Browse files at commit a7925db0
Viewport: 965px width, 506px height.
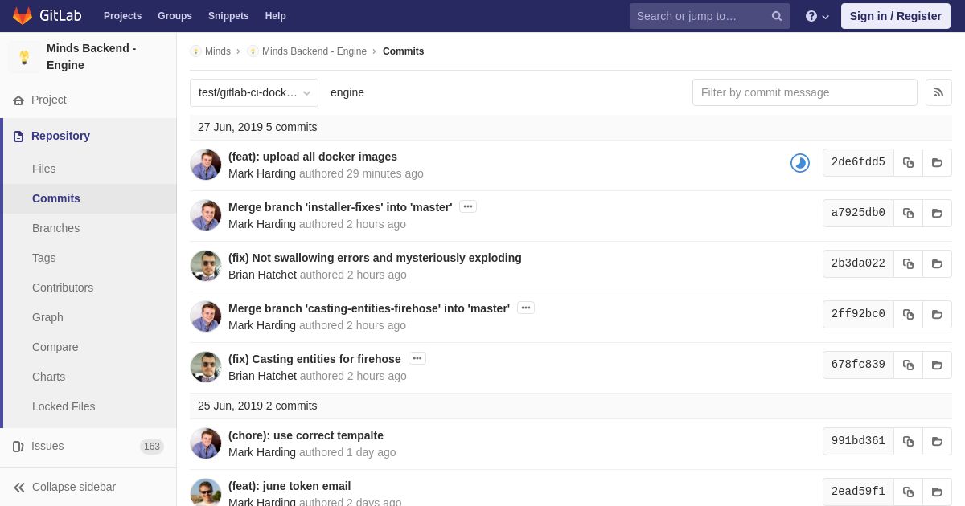(x=937, y=213)
